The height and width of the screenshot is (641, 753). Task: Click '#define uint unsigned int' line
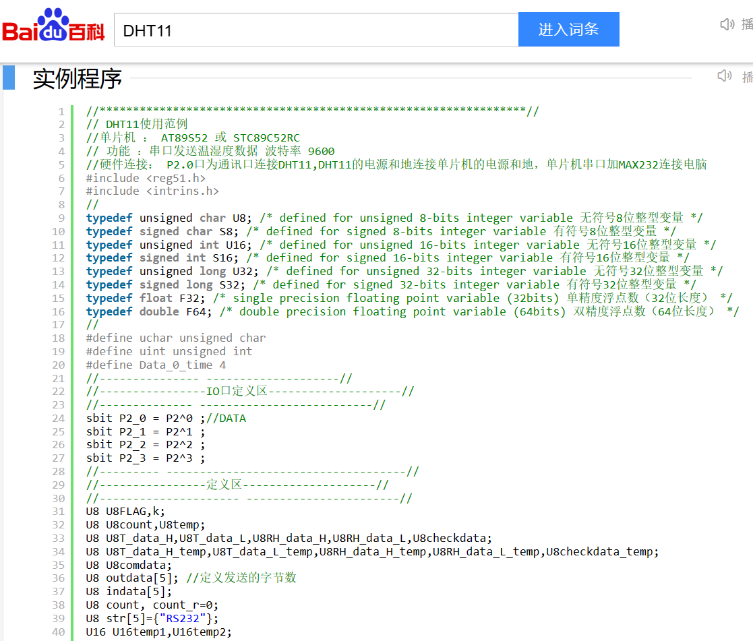coord(169,351)
